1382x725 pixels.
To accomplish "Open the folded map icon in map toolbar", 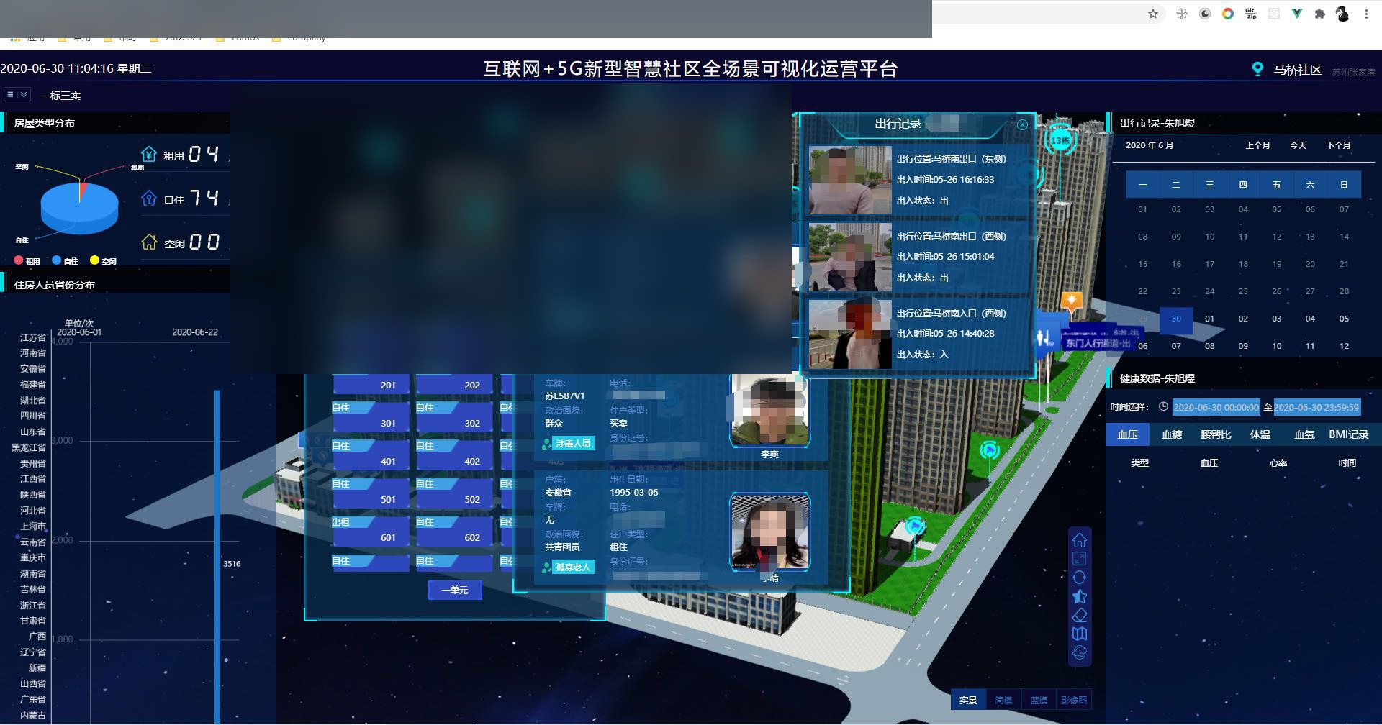I will tap(1079, 634).
